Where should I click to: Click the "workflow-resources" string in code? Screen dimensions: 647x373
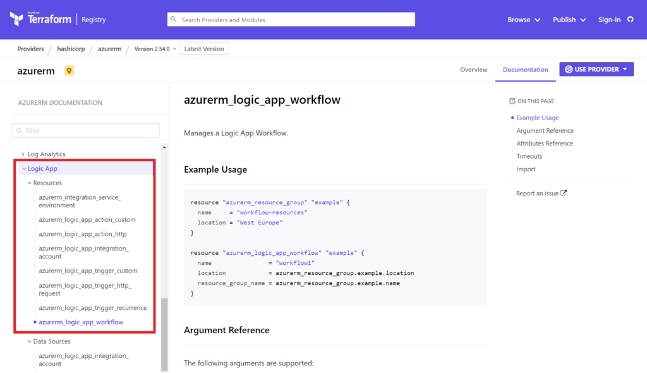pos(272,212)
